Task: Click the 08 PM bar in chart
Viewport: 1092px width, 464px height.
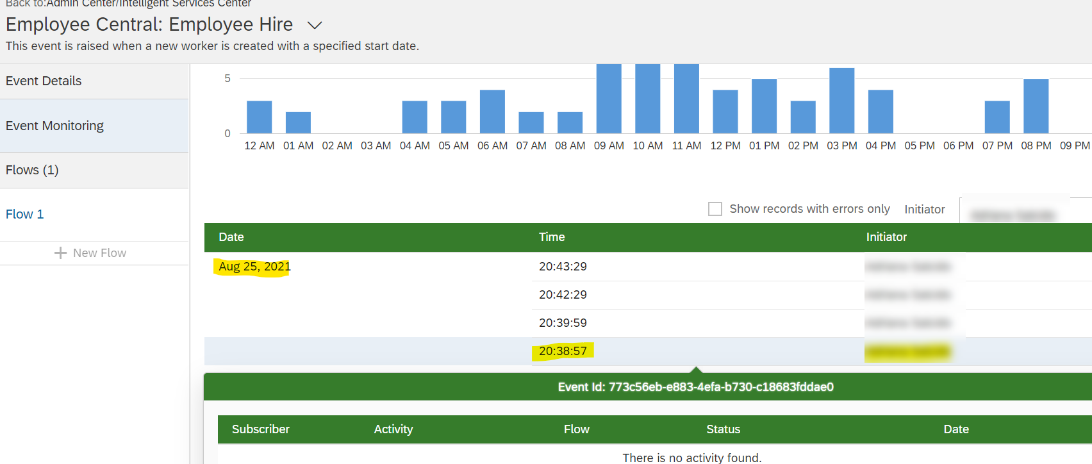Action: 1036,106
